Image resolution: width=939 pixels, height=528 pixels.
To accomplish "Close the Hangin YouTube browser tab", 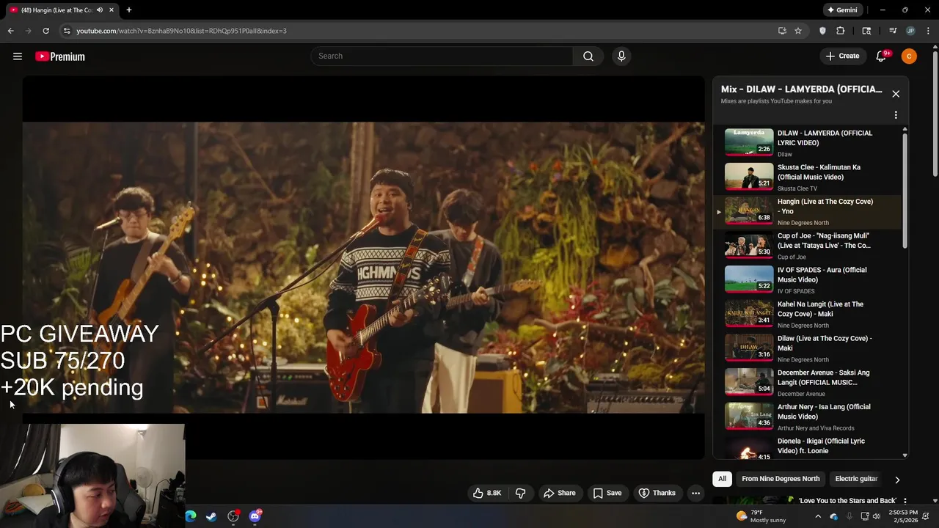I will [x=112, y=10].
